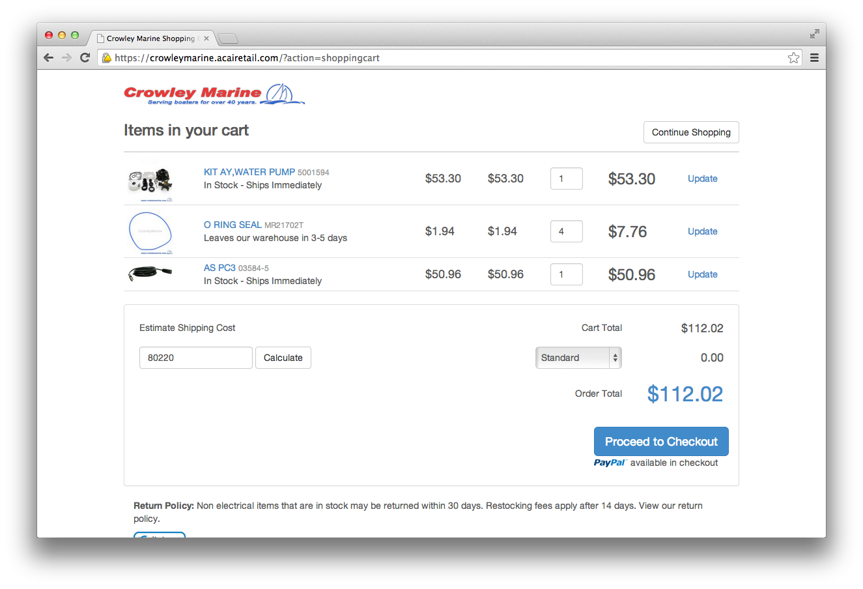Click the Cart Total label

[x=602, y=328]
